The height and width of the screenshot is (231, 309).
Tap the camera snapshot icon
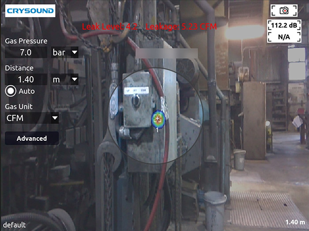click(x=284, y=11)
